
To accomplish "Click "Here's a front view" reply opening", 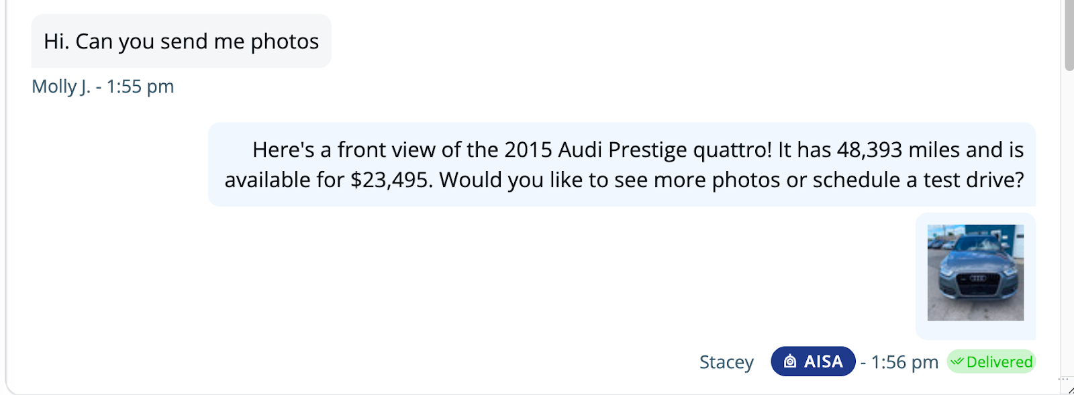I will (x=342, y=150).
